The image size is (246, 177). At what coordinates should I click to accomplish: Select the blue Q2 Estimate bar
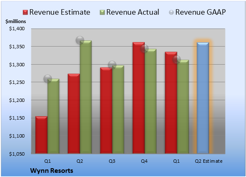[x=203, y=98]
